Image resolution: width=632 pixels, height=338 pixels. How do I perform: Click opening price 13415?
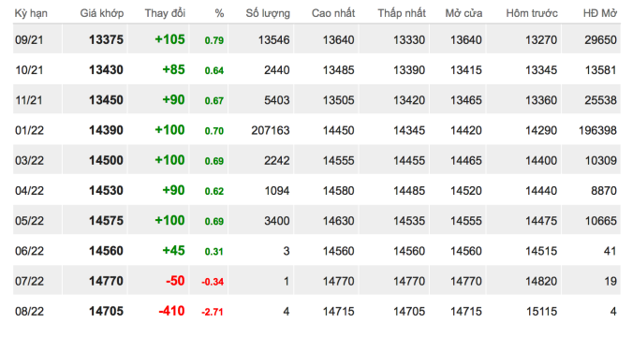pyautogui.click(x=466, y=70)
